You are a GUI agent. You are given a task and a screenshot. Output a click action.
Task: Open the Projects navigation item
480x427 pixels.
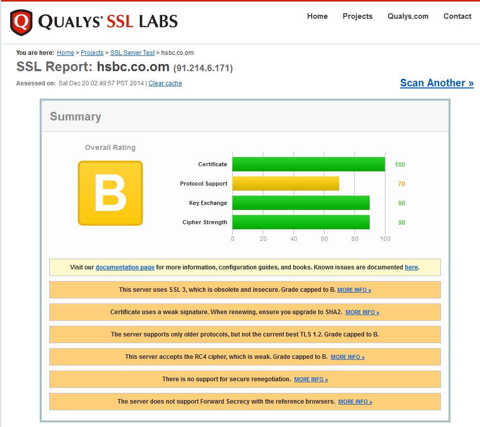pos(357,16)
